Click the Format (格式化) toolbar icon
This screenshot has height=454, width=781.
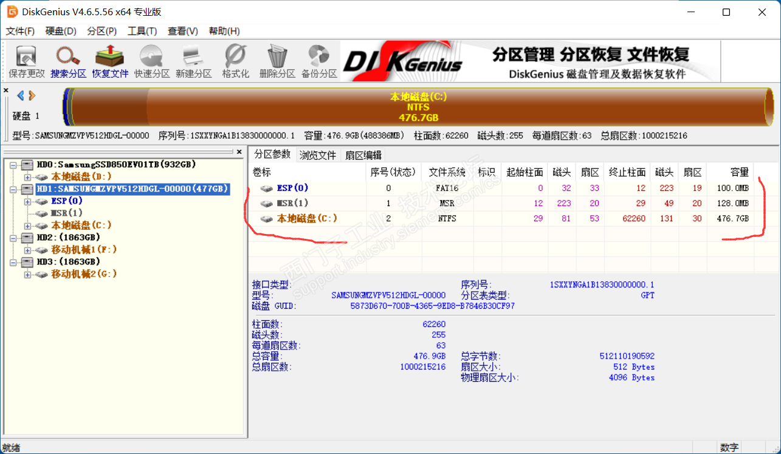pos(235,56)
